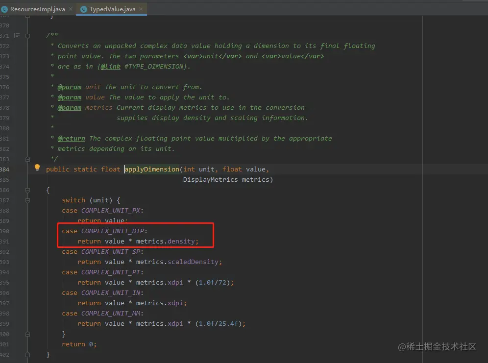The height and width of the screenshot is (363, 488).
Task: Click the scaledDensity field
Action: point(193,262)
